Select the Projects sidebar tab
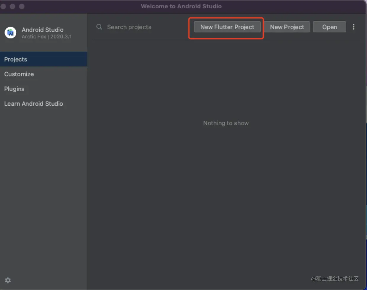This screenshot has width=367, height=290. [44, 59]
